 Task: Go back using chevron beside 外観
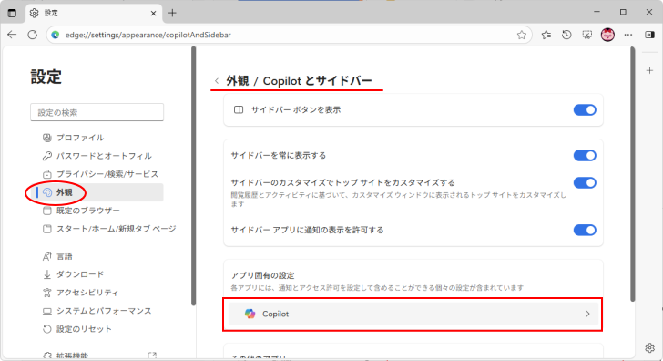coord(217,80)
